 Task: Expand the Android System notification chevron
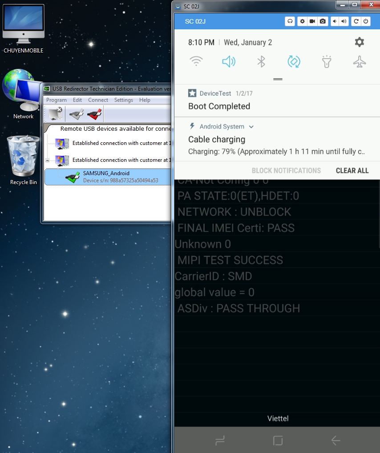coord(251,127)
